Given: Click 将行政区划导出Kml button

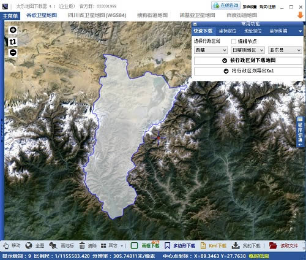Looking at the screenshot, I should point(248,71).
